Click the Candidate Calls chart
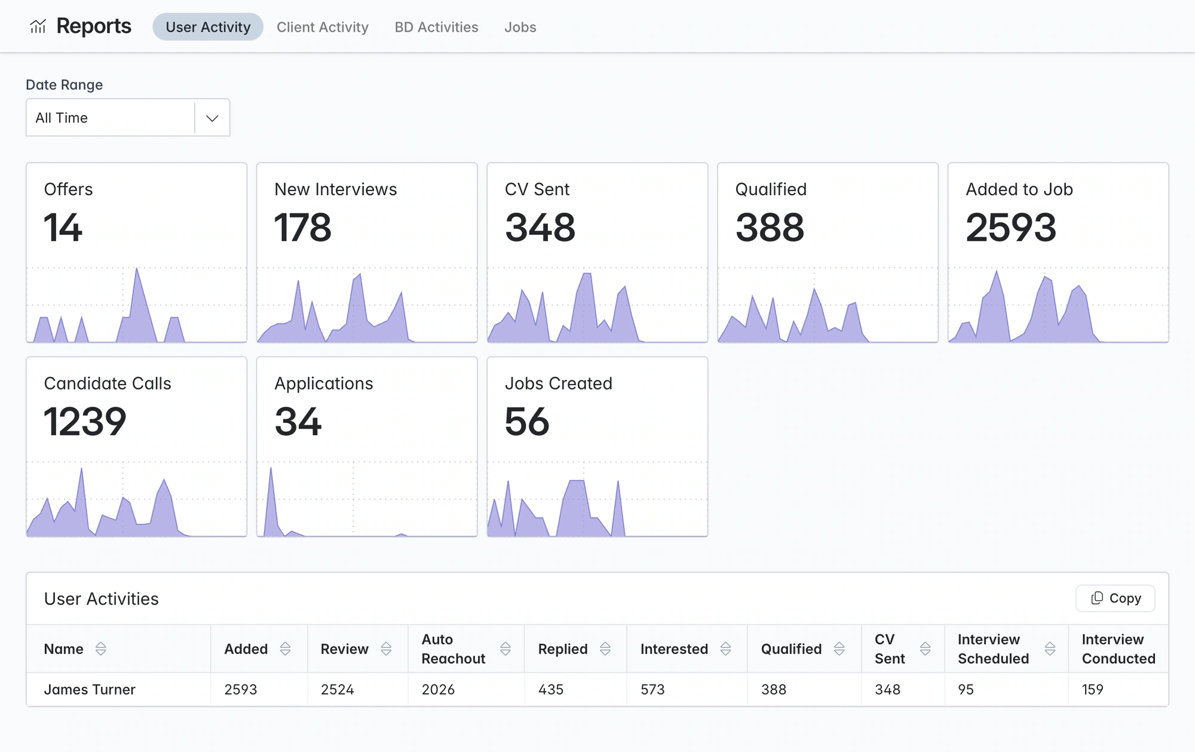1195x752 pixels. [136, 499]
